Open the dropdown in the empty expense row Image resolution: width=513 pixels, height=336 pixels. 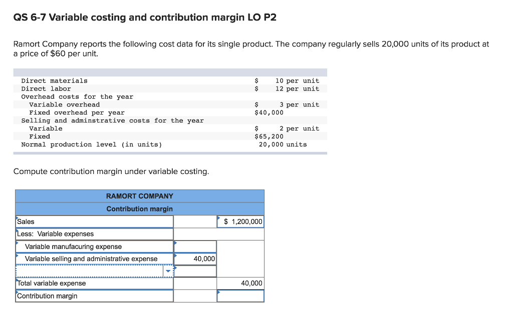click(169, 270)
